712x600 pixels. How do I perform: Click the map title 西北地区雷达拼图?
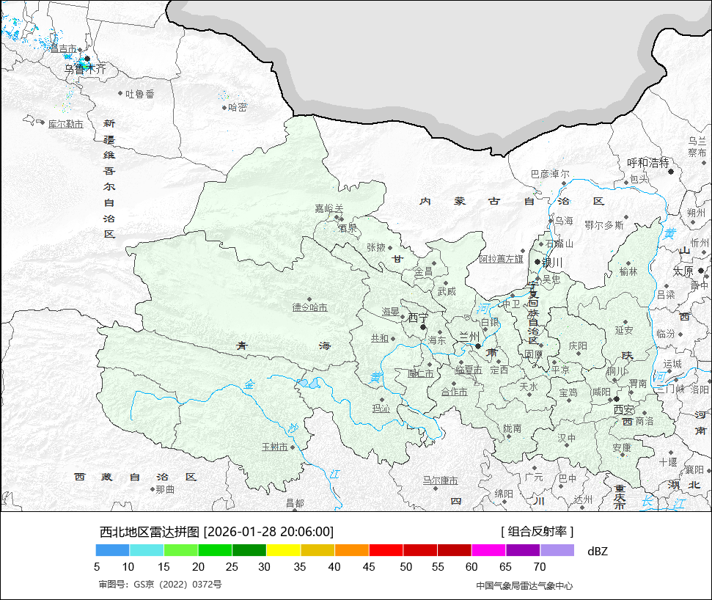click(x=150, y=531)
